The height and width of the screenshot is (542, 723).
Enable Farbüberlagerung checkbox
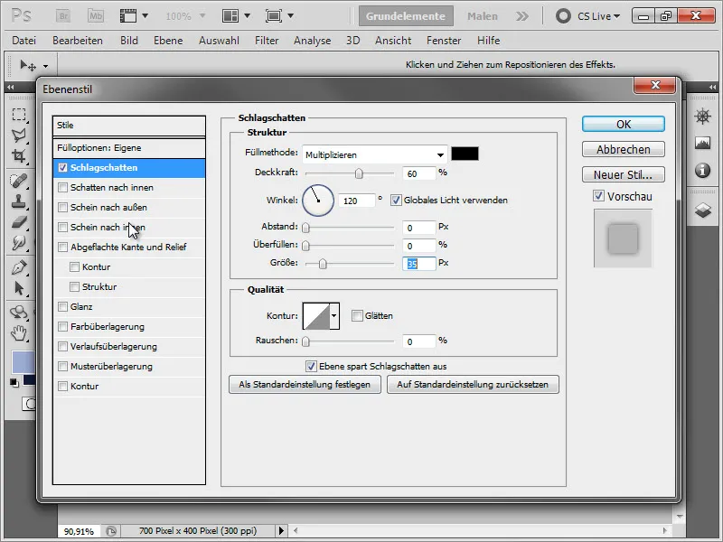coord(62,327)
